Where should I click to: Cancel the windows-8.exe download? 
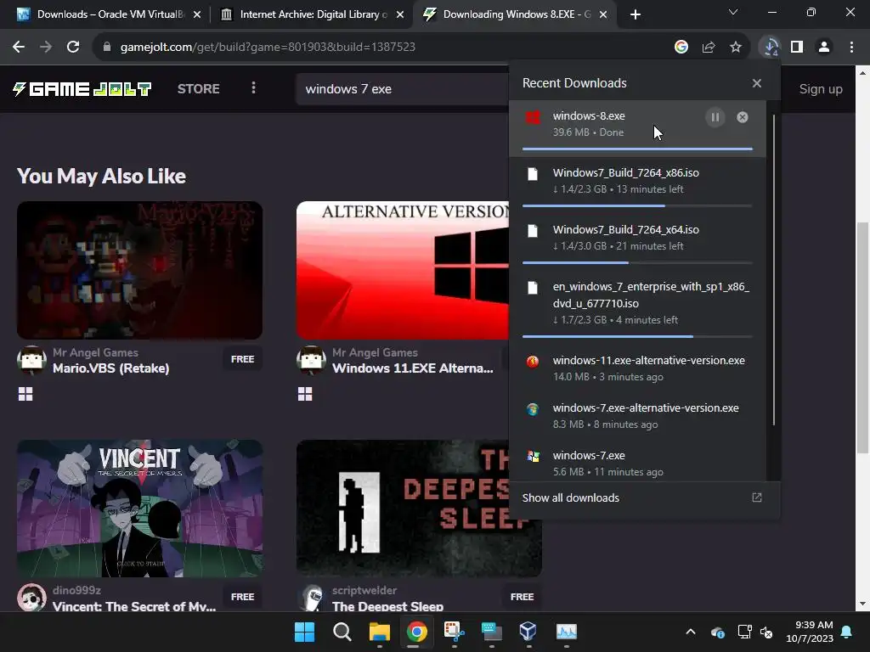tap(743, 117)
